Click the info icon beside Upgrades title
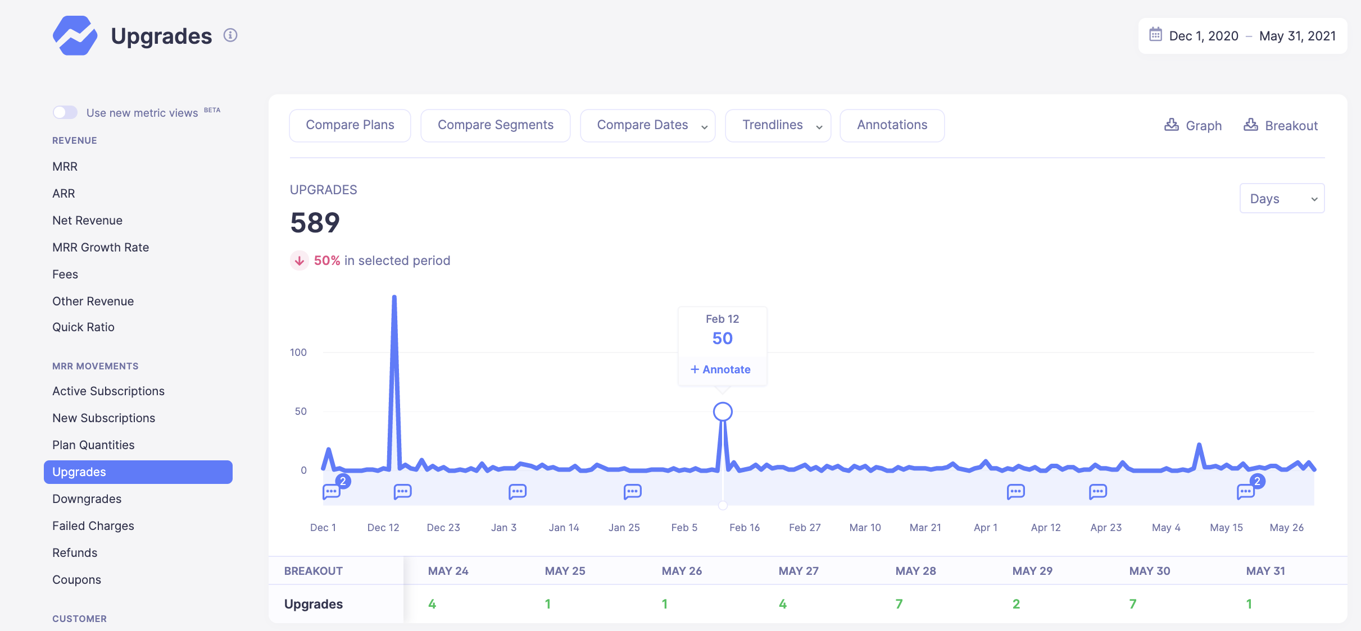 (x=230, y=35)
